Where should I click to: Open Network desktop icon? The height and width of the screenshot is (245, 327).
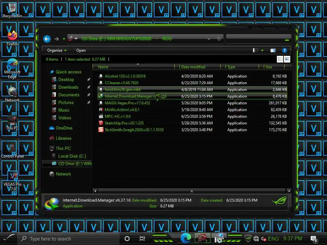[12, 95]
